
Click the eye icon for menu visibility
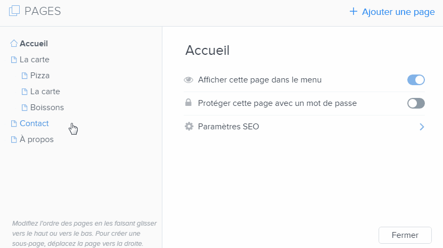click(x=188, y=80)
